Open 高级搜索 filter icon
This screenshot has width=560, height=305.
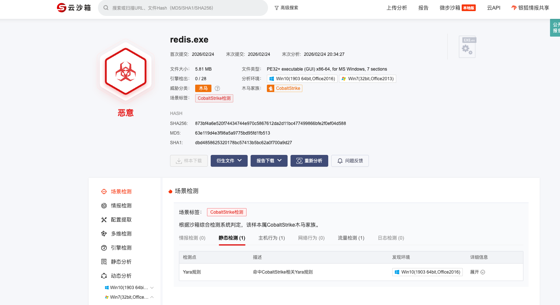pyautogui.click(x=276, y=8)
